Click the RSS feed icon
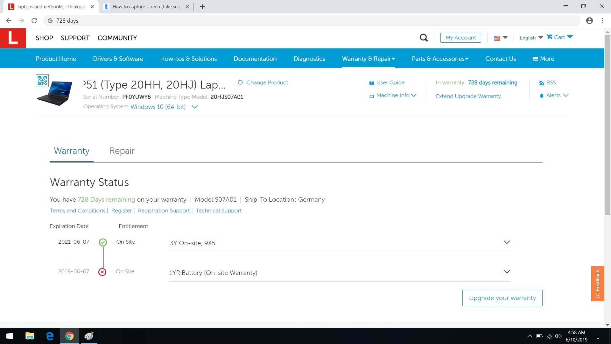 [541, 83]
